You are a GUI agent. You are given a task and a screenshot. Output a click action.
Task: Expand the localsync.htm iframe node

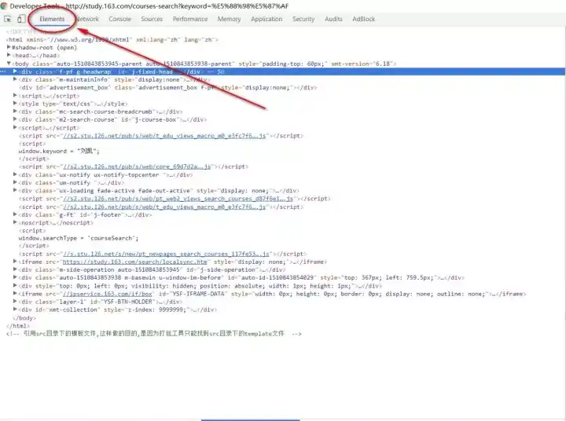[15, 262]
